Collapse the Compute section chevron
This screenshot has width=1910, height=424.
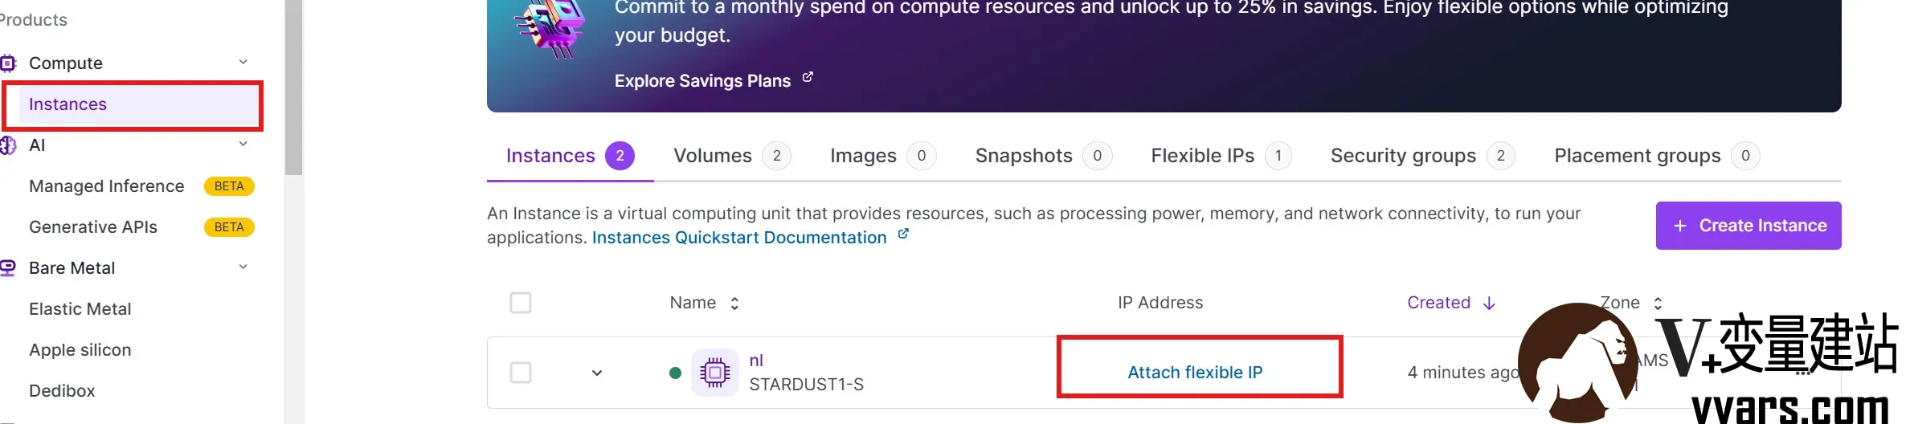tap(243, 62)
